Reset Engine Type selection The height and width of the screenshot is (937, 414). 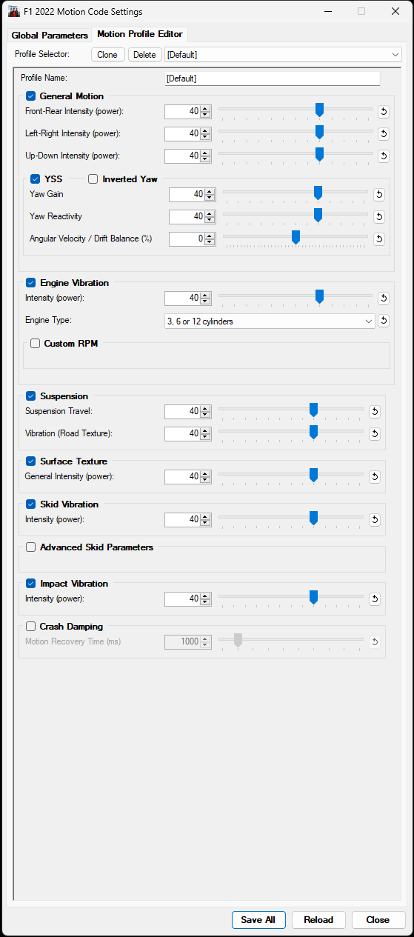click(x=384, y=321)
